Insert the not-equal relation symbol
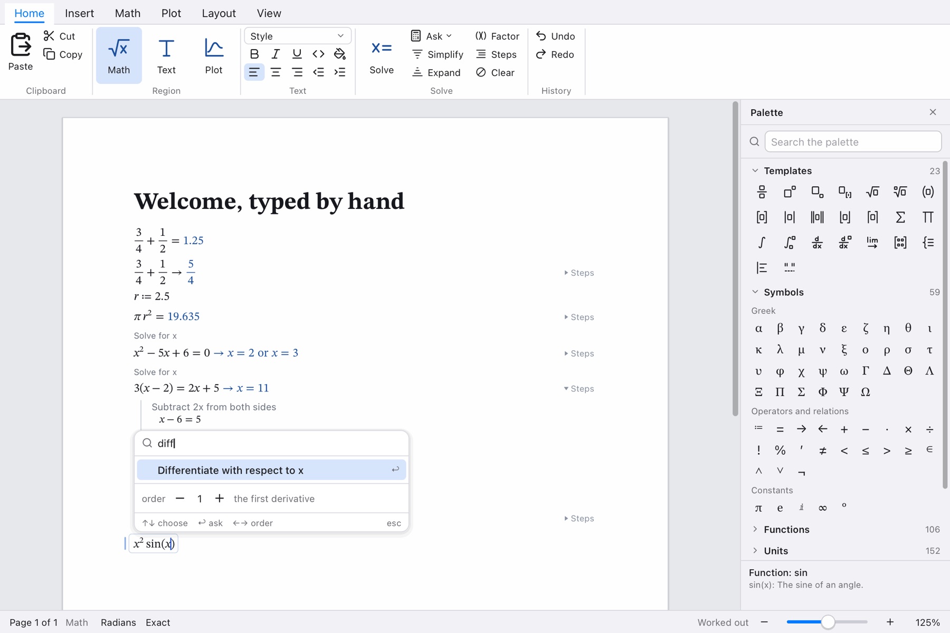The height and width of the screenshot is (633, 950). coord(823,450)
